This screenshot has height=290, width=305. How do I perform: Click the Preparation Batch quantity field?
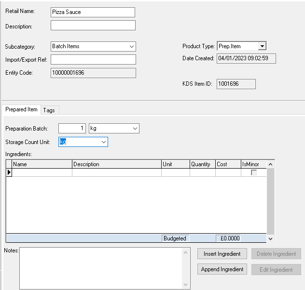[x=72, y=129]
